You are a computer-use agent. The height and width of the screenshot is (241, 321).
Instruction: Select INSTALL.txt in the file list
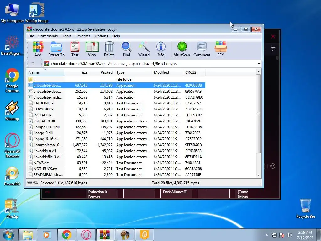[x=116, y=115]
